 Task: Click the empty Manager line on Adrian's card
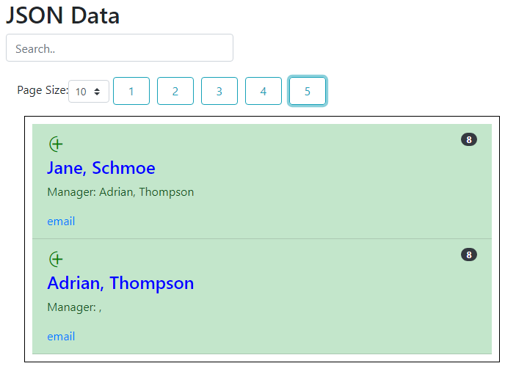coord(74,307)
